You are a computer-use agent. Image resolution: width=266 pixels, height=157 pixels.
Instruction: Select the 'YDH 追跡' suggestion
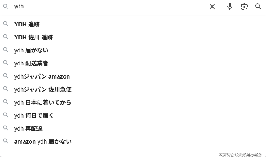27,24
